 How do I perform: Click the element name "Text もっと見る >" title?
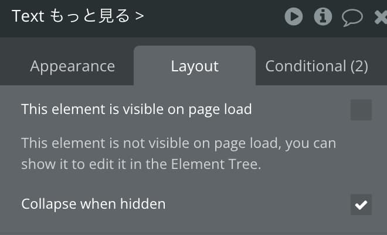(x=78, y=16)
